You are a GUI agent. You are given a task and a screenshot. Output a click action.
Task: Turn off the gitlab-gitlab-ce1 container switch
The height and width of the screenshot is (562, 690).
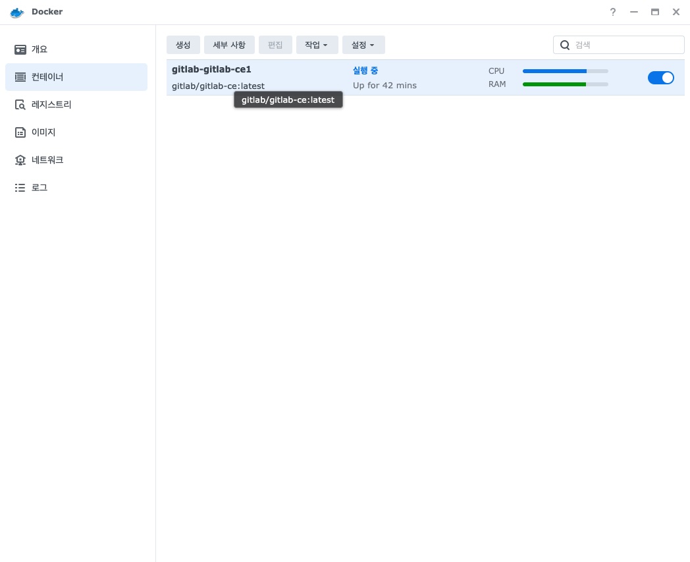[660, 78]
